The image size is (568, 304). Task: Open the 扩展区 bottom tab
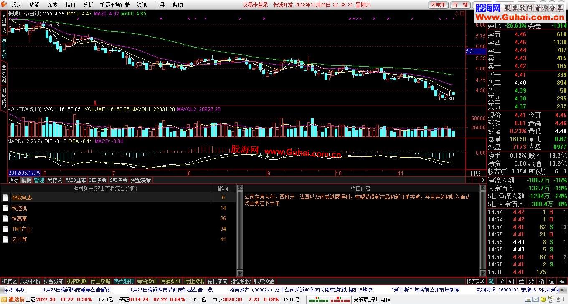[9, 281]
